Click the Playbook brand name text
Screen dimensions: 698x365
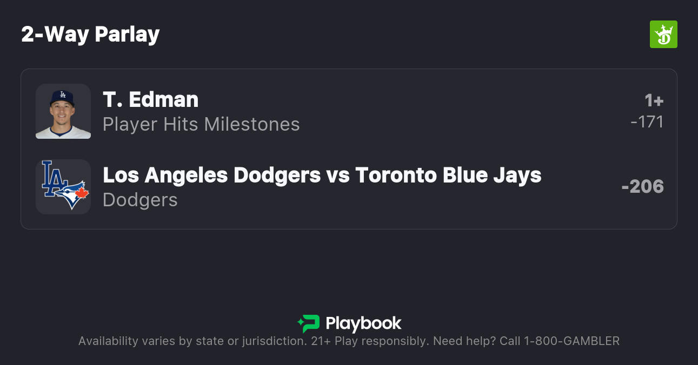(x=363, y=323)
